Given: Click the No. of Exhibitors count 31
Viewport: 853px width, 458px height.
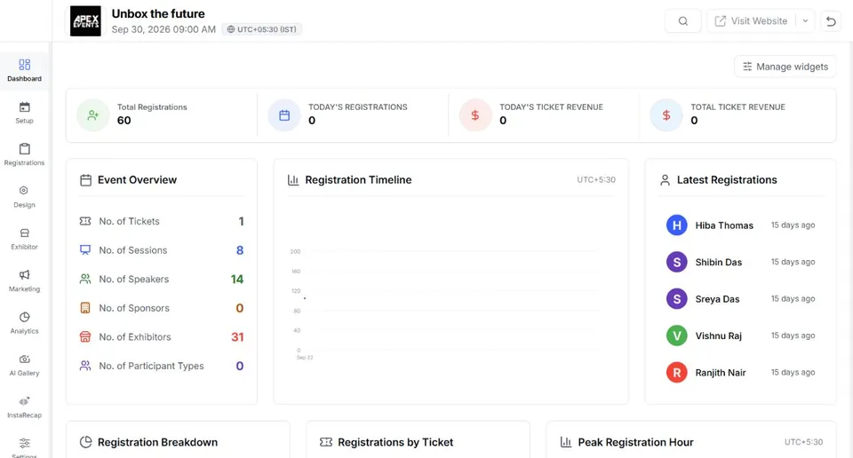Looking at the screenshot, I should tap(238, 337).
